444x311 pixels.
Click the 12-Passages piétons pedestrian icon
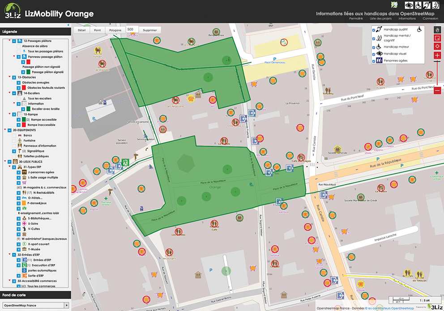(x=20, y=41)
